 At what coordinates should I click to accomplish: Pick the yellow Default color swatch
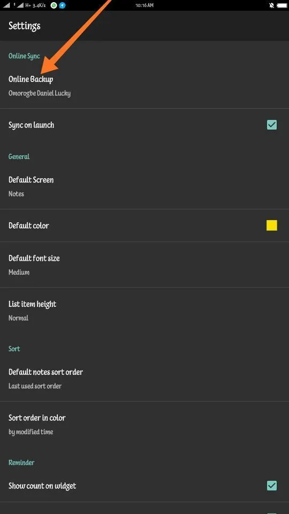272,225
